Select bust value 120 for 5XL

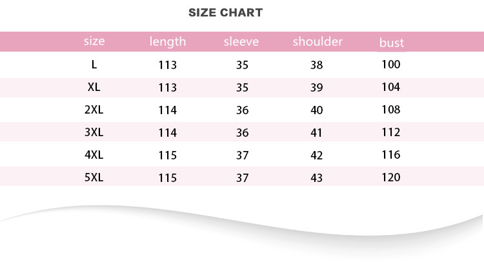(x=391, y=177)
